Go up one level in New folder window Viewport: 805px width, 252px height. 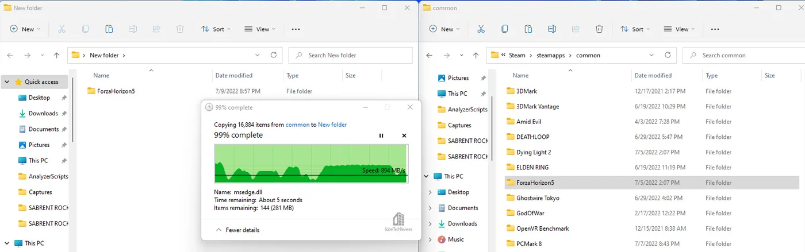point(56,55)
